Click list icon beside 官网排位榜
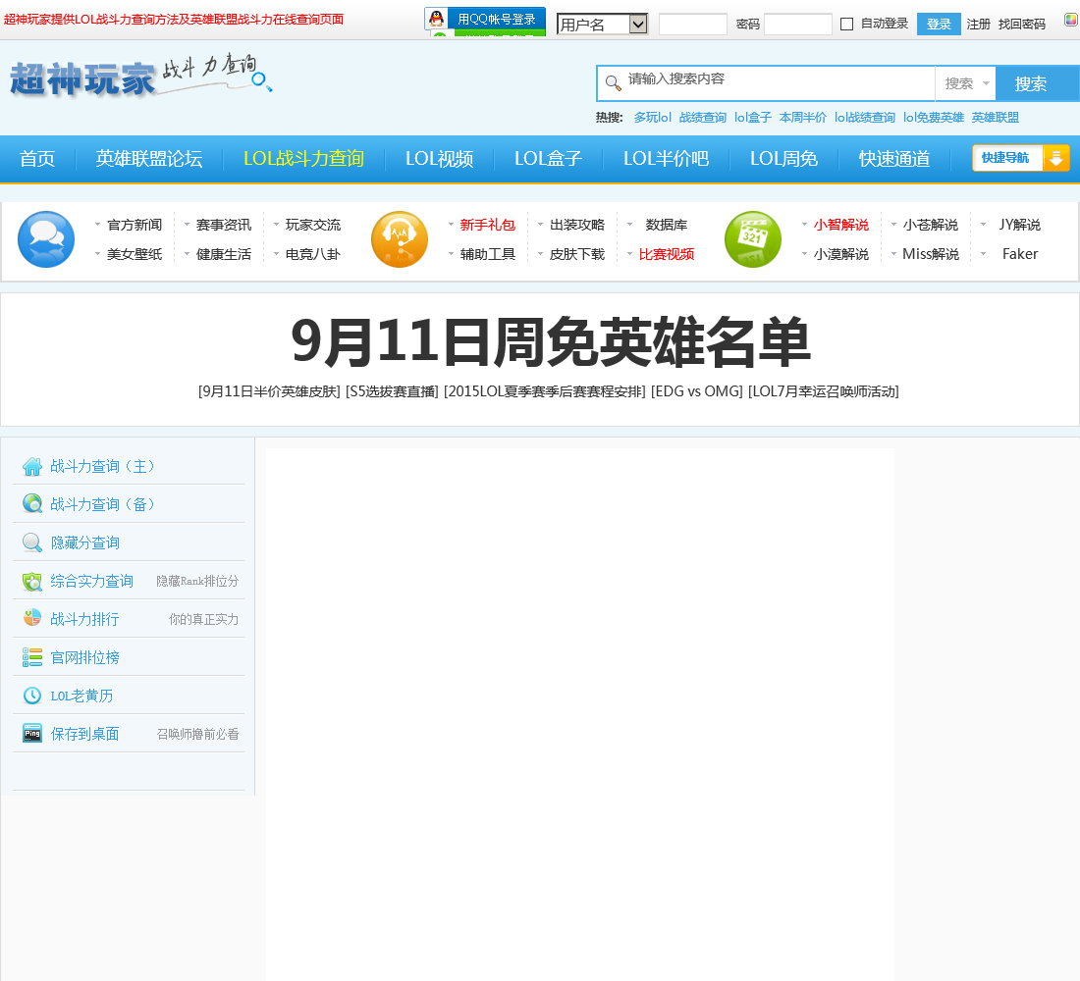 32,657
